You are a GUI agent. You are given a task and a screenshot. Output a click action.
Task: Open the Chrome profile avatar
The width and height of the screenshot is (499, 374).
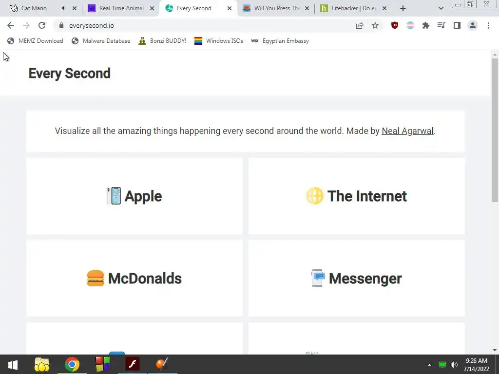coord(473,25)
